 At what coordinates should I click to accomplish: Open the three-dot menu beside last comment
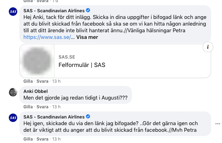point(218,123)
